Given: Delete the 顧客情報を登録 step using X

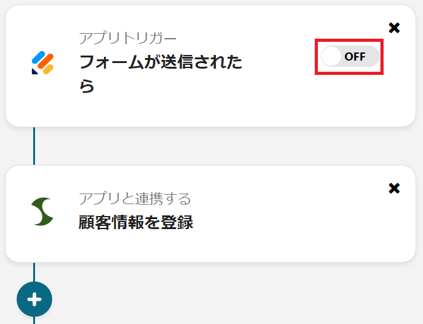Looking at the screenshot, I should point(394,188).
